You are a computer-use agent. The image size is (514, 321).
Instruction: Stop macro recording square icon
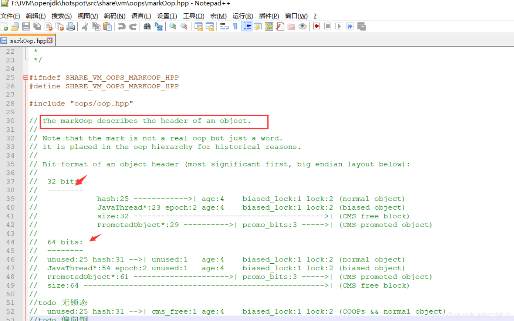[328, 26]
